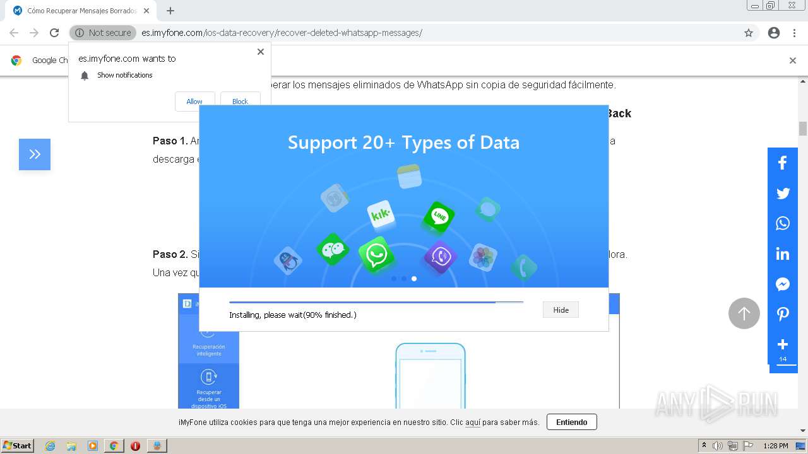This screenshot has width=808, height=454.
Task: Share page on Pinterest
Action: (x=783, y=314)
